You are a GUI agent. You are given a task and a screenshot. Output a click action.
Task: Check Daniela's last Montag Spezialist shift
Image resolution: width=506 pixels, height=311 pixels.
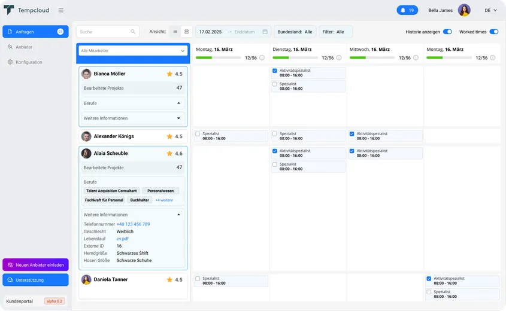429,292
